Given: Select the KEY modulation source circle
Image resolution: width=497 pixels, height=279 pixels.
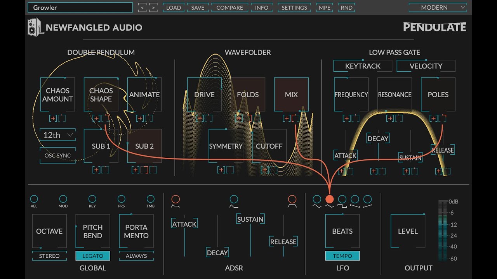Looking at the screenshot, I should [x=92, y=199].
